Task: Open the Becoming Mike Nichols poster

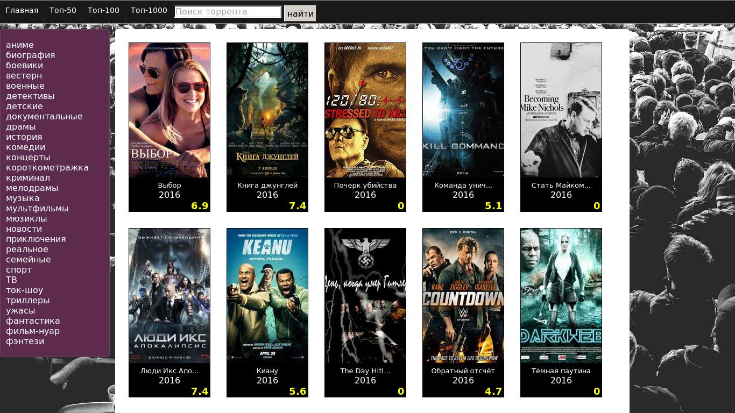Action: point(561,110)
